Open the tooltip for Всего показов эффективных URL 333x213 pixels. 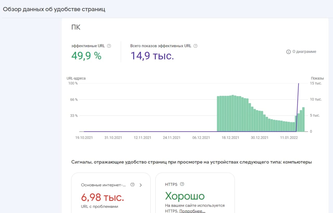195,45
